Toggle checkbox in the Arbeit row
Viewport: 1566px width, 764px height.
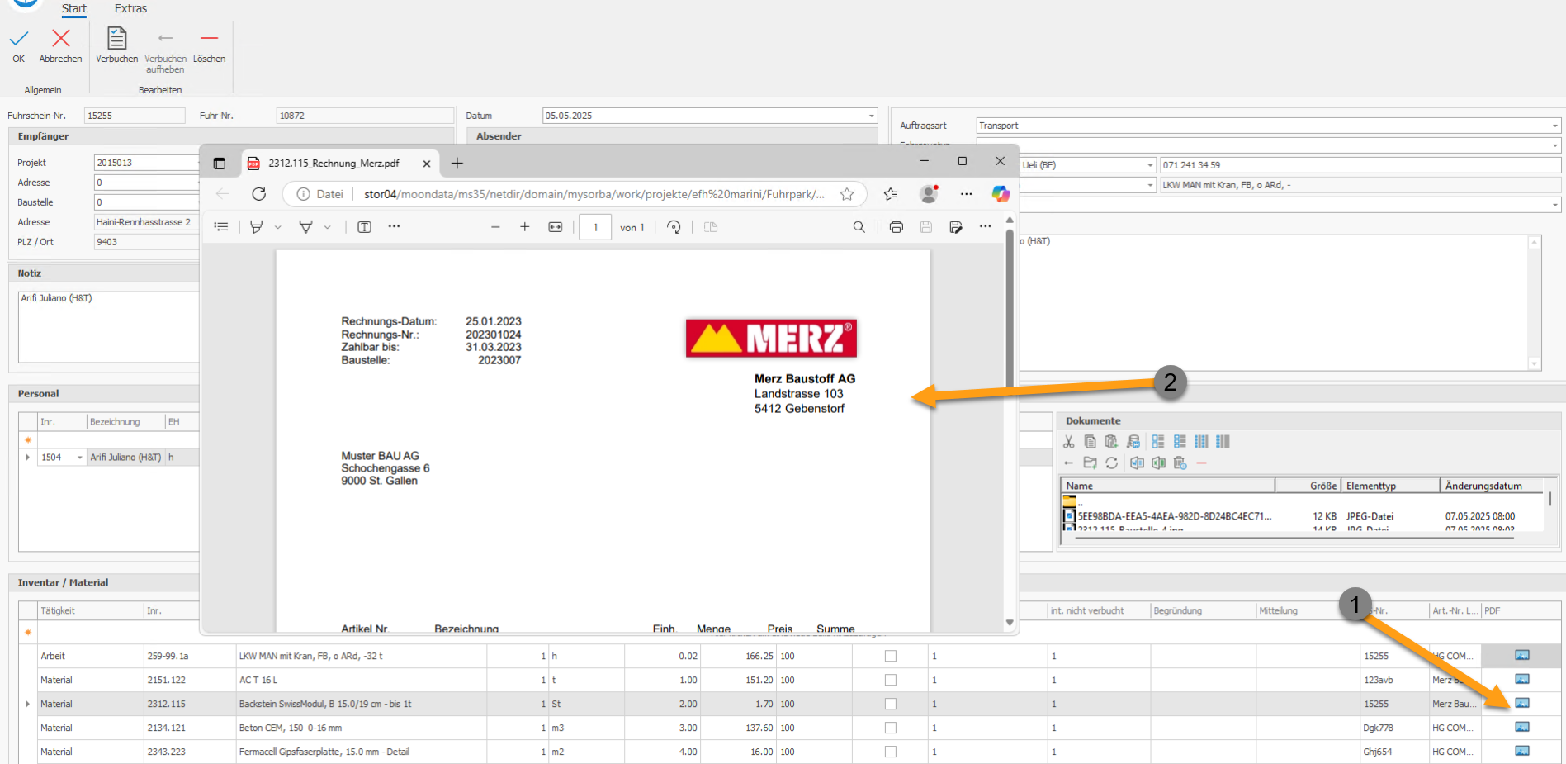point(890,656)
